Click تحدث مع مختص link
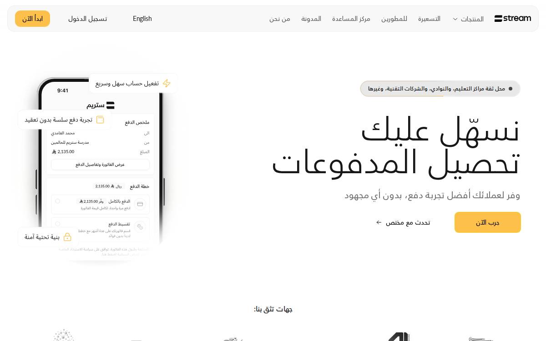 click(408, 222)
